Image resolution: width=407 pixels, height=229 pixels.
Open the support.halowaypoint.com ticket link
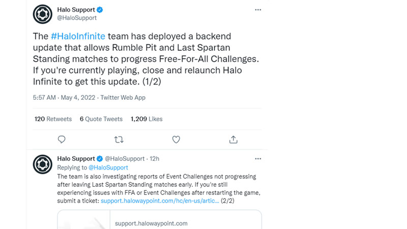tap(160, 201)
